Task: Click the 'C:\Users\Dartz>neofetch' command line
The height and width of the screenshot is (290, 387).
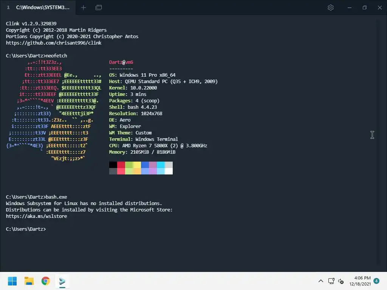Action: pos(37,56)
